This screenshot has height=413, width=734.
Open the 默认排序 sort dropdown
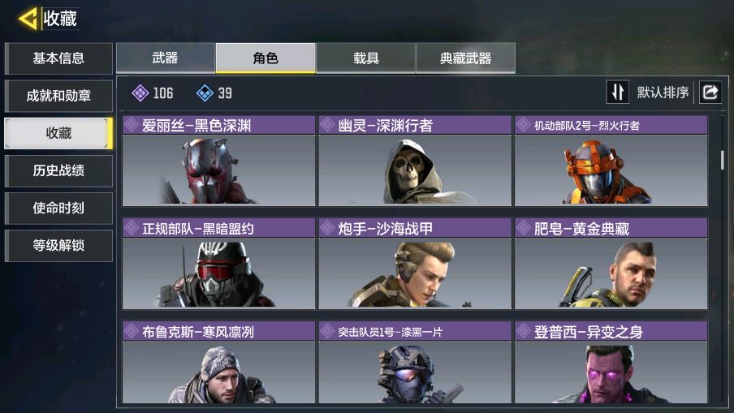point(663,92)
